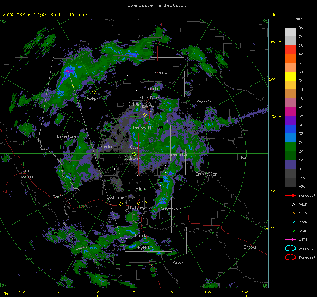
Task: Click the yellow diamond marker below Cochrane
Action: coord(121,204)
